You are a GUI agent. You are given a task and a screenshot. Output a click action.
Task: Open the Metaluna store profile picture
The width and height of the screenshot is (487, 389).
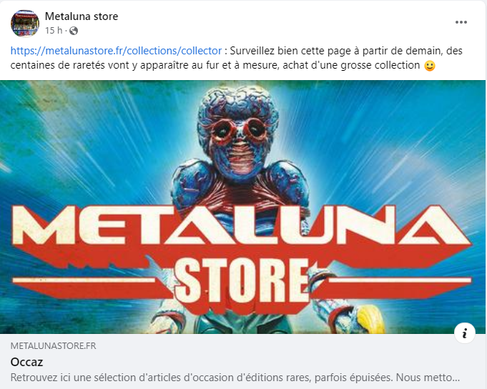click(25, 24)
